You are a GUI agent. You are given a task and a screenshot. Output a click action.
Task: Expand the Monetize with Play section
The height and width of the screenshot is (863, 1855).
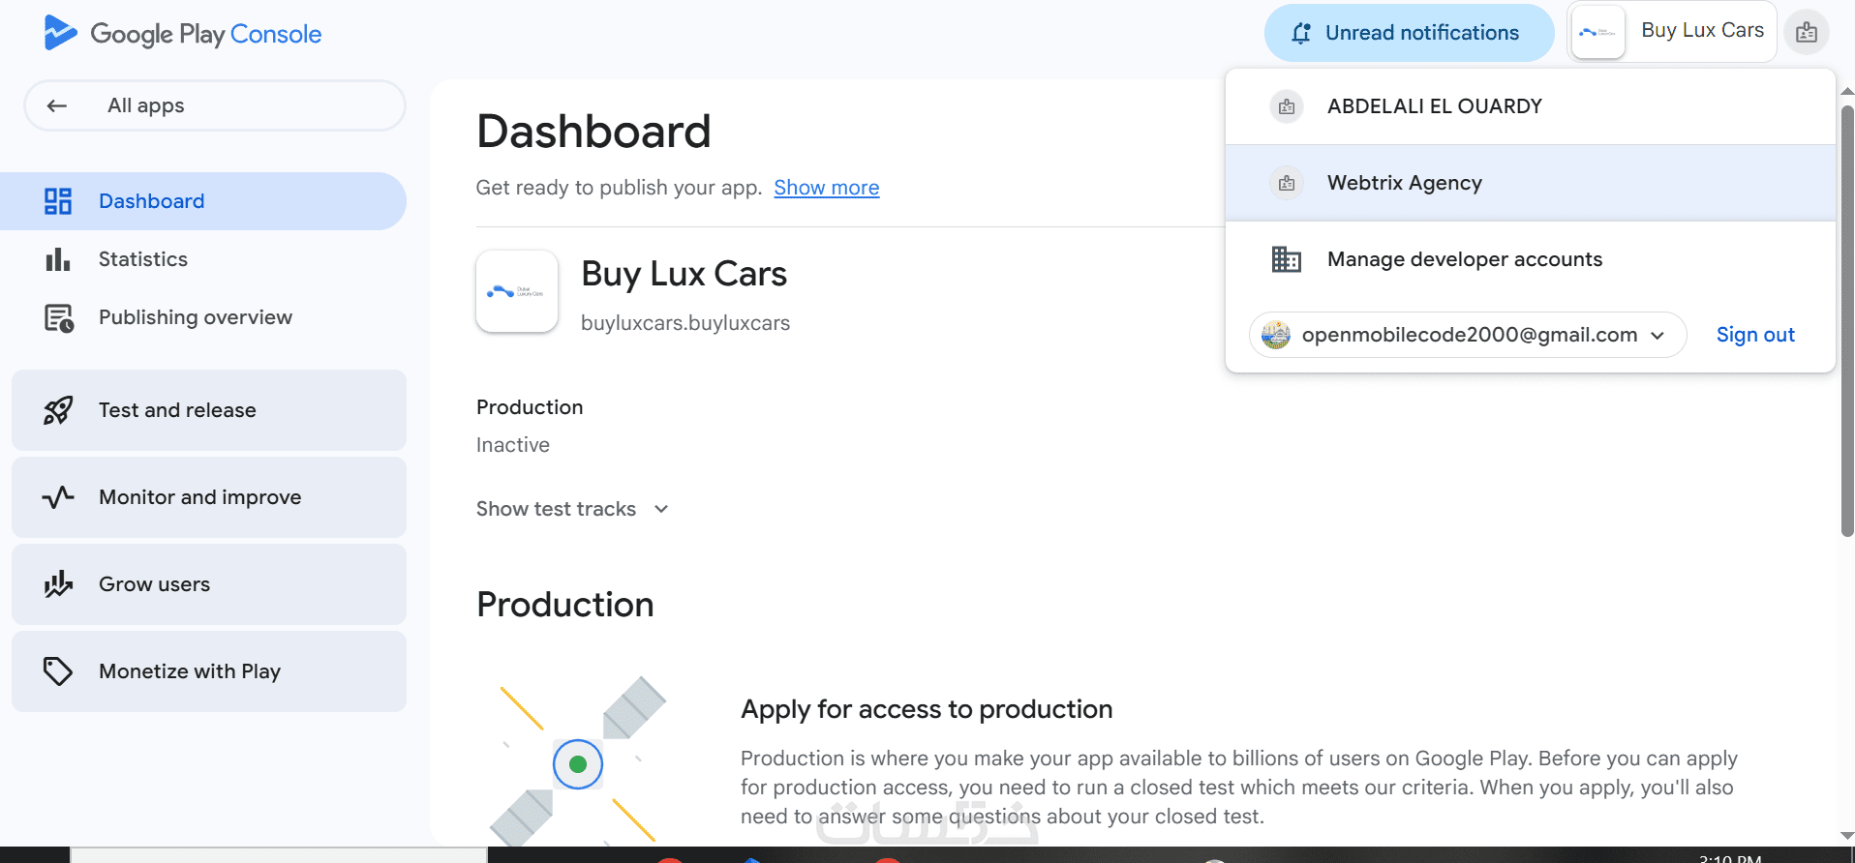pos(209,671)
